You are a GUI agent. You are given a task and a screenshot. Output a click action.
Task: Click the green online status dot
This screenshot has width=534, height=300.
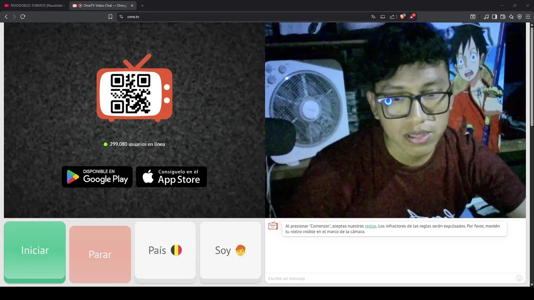(106, 144)
